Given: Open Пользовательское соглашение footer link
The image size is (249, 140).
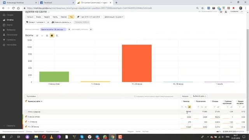Looking at the screenshot, I should point(13,131).
